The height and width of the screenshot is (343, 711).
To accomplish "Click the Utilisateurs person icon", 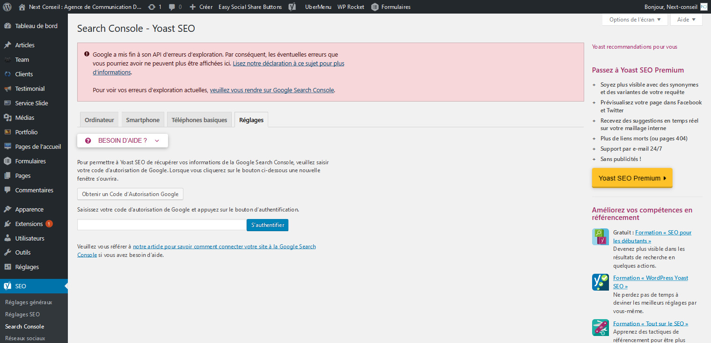I will [x=7, y=238].
